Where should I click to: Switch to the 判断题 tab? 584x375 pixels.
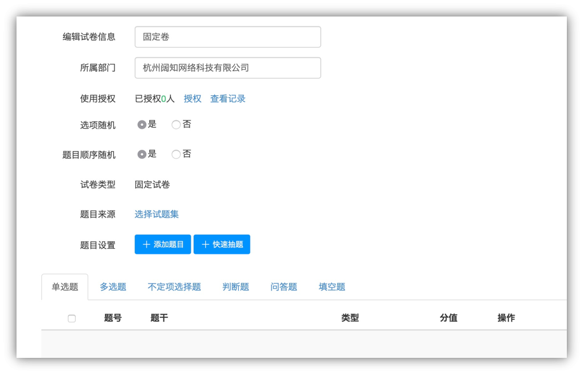coord(236,287)
